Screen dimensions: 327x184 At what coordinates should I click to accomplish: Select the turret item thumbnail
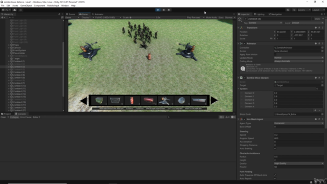166,101
